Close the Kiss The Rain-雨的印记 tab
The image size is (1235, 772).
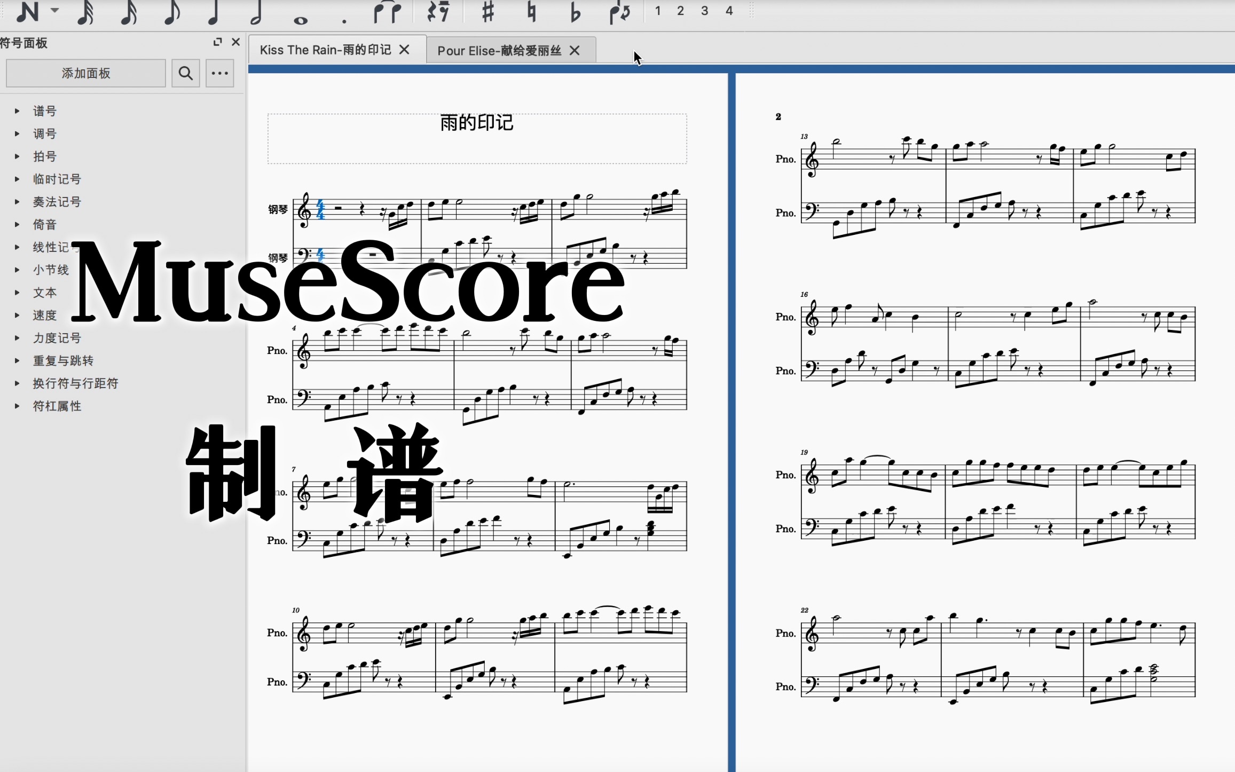[x=405, y=50]
